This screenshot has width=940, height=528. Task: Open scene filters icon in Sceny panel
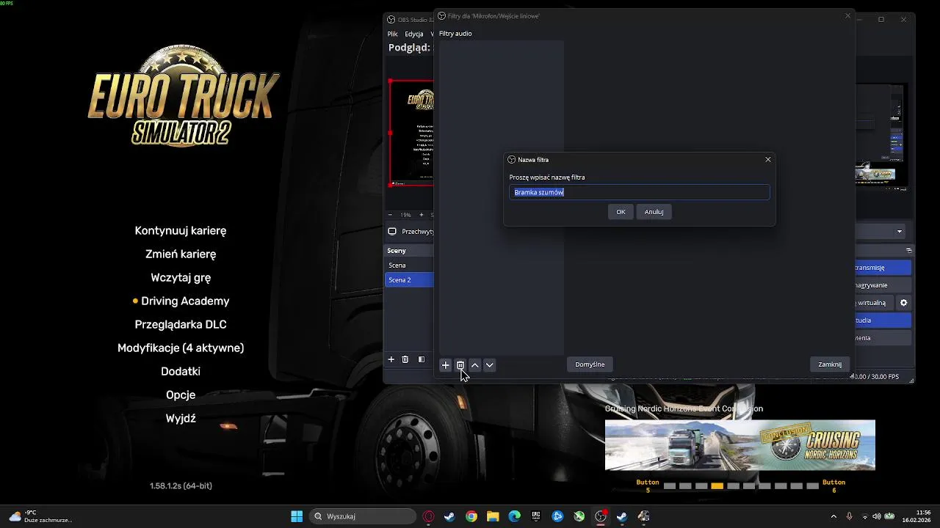click(422, 359)
